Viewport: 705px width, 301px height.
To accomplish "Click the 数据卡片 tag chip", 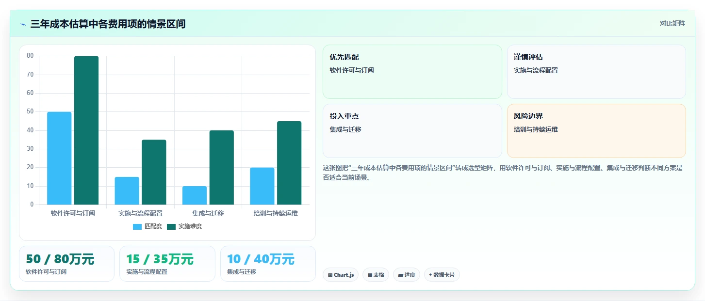I will (x=442, y=275).
